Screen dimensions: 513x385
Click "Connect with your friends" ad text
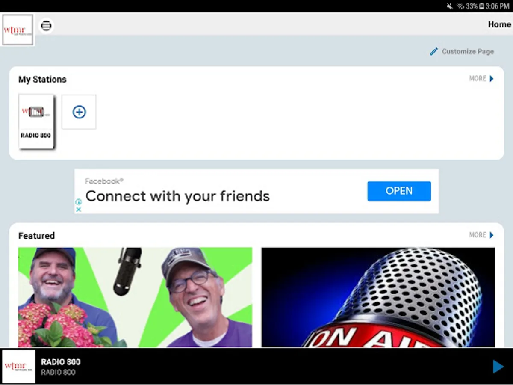(x=177, y=196)
